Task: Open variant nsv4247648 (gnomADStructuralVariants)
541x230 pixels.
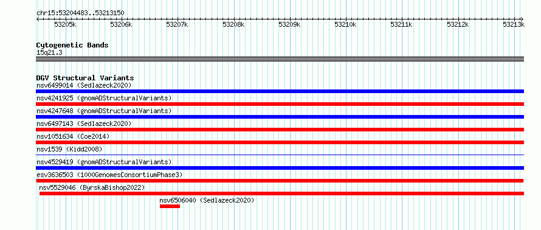Action: (x=104, y=111)
